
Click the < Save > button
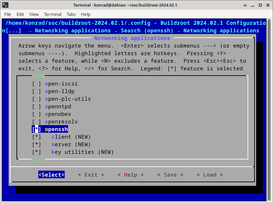[x=170, y=175]
